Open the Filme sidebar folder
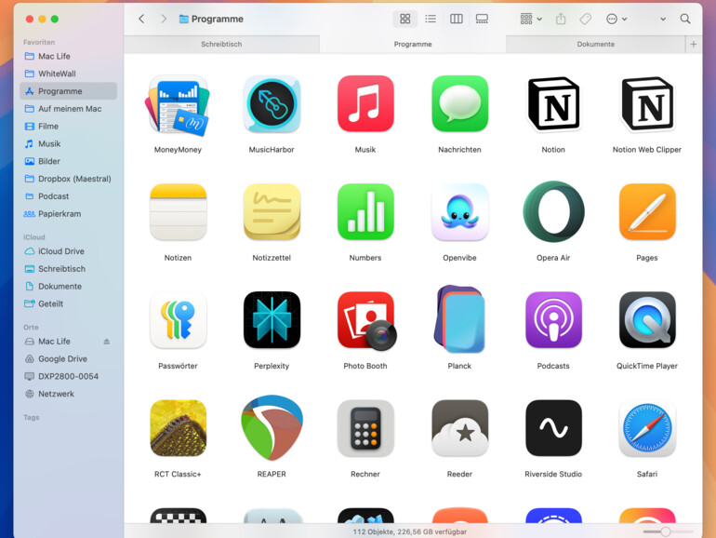This screenshot has width=716, height=538. click(69, 127)
